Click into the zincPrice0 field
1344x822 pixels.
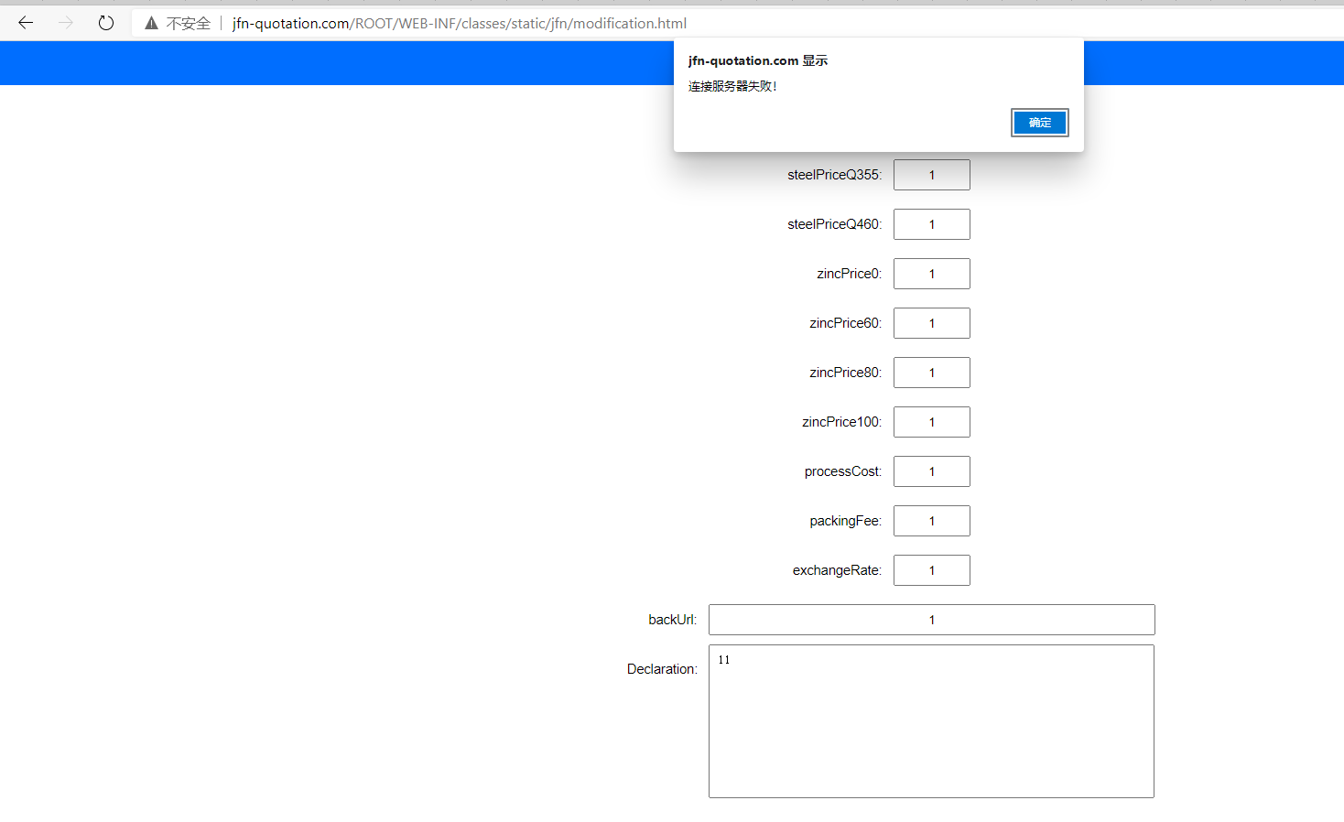click(931, 274)
